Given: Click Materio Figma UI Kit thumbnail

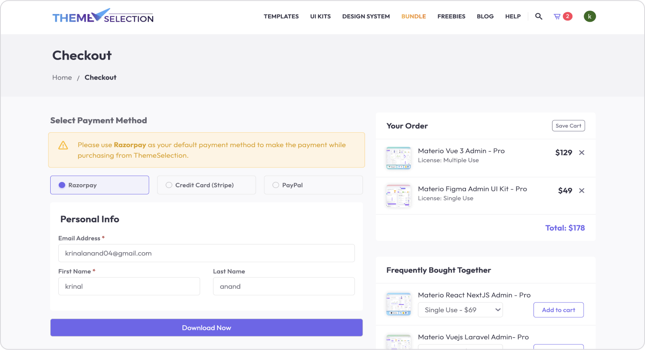Looking at the screenshot, I should coord(398,196).
